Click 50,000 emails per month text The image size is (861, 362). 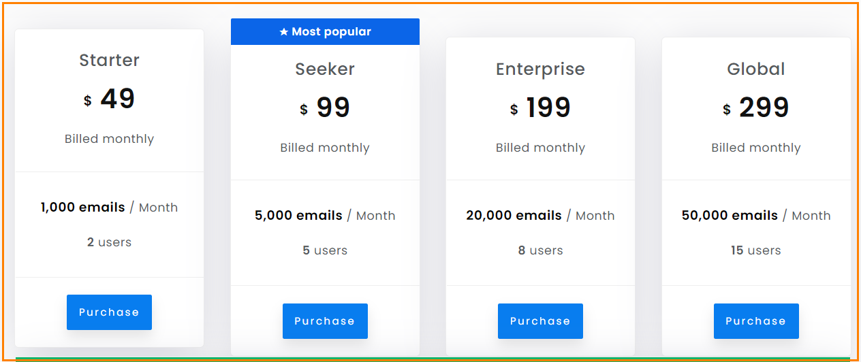[x=756, y=216]
